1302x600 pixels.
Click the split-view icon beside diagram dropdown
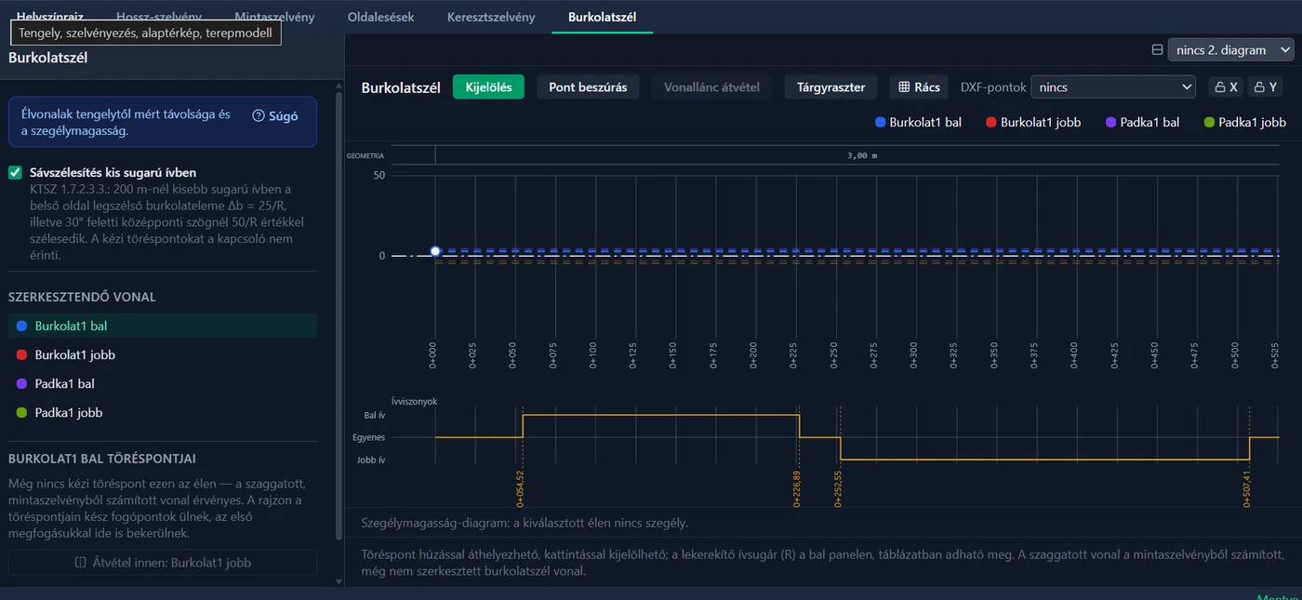(1157, 50)
